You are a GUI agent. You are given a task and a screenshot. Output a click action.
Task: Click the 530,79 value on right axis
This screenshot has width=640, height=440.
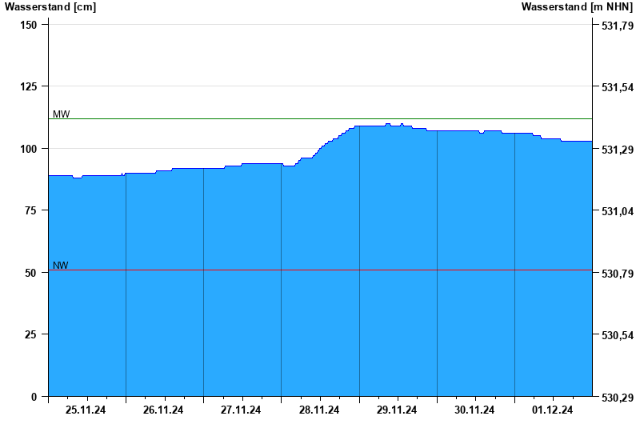point(618,274)
